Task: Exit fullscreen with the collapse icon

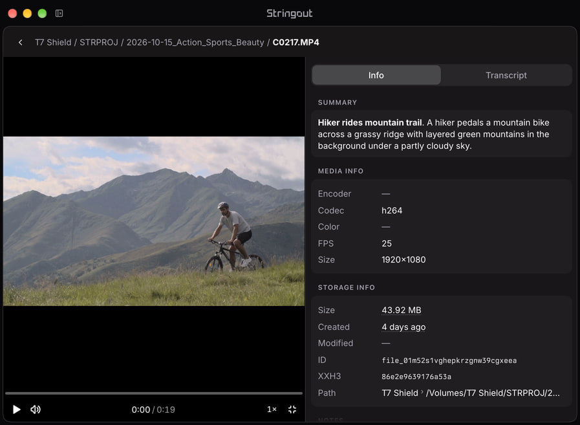Action: (292, 409)
